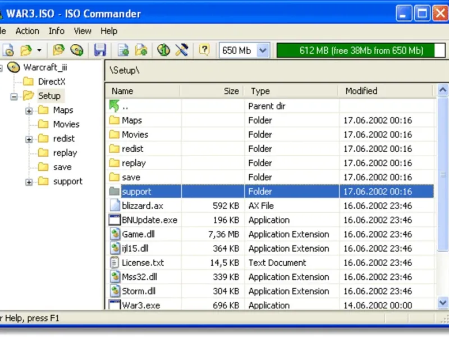Minimize the ISO Commander window
The width and height of the screenshot is (449, 337).
(x=404, y=13)
